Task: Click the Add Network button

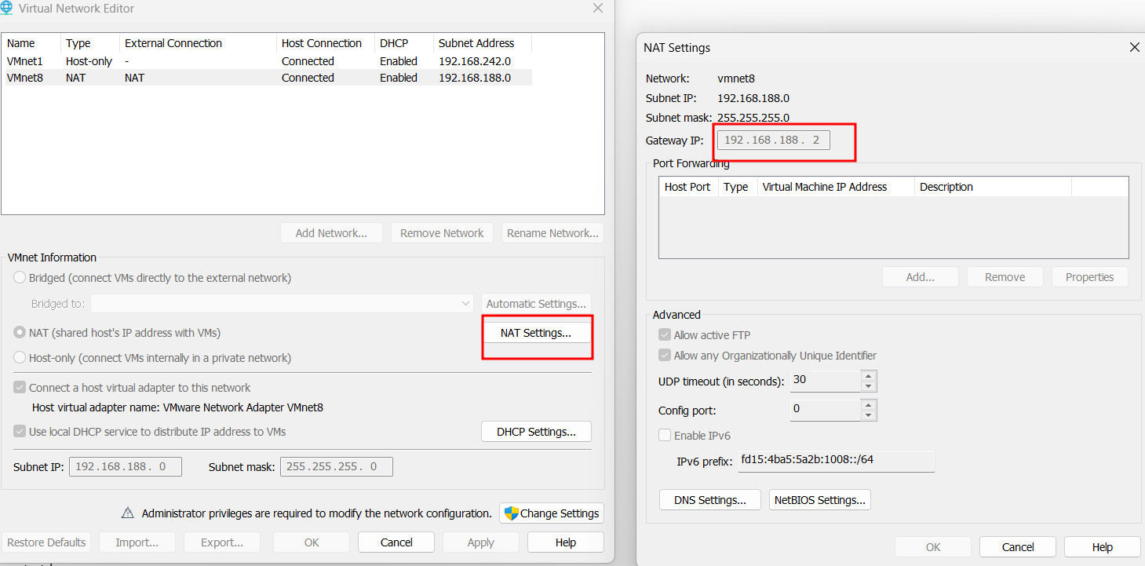Action: [x=331, y=233]
